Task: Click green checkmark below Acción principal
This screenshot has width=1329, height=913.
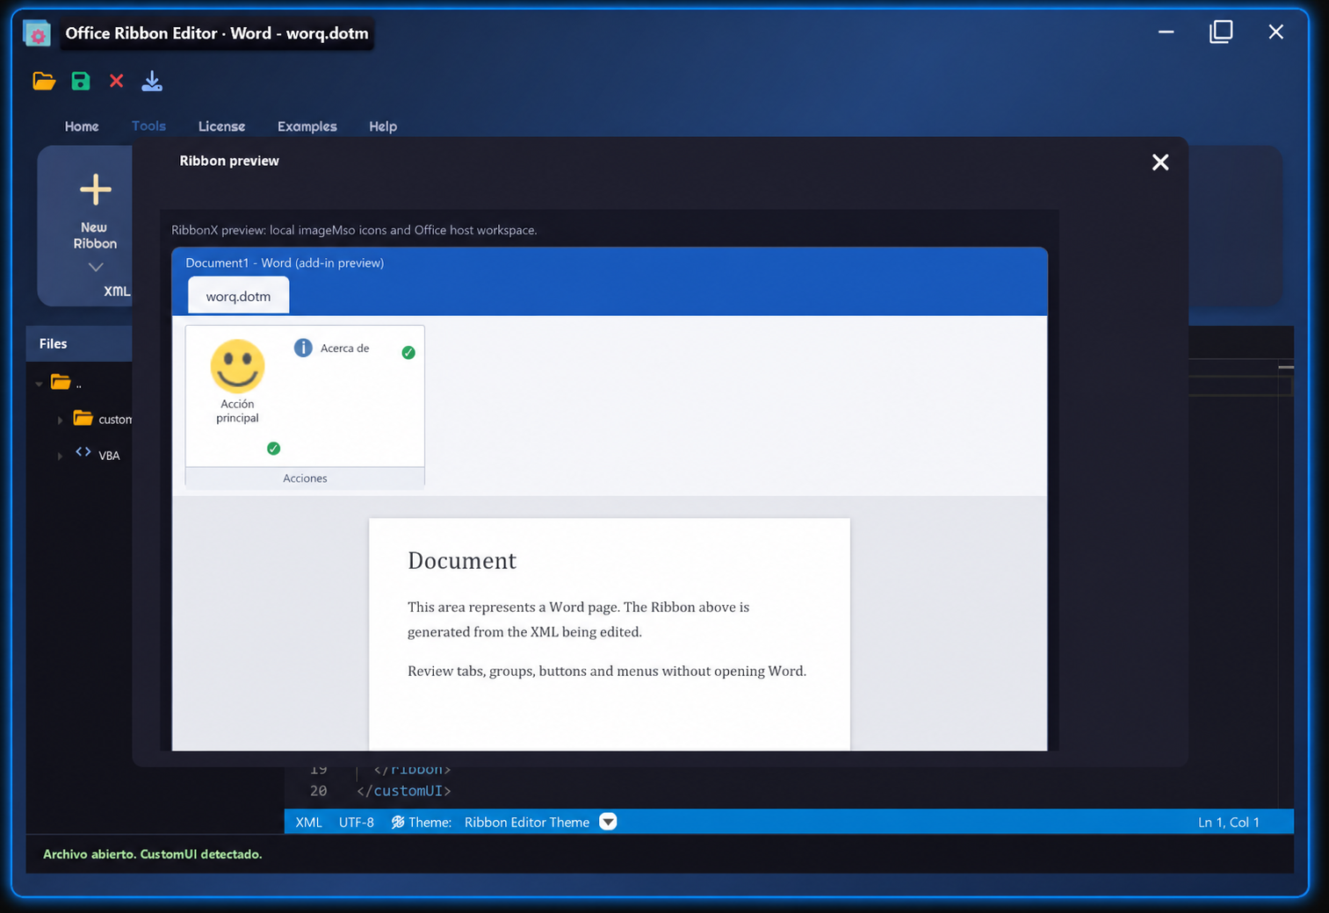Action: [x=274, y=448]
